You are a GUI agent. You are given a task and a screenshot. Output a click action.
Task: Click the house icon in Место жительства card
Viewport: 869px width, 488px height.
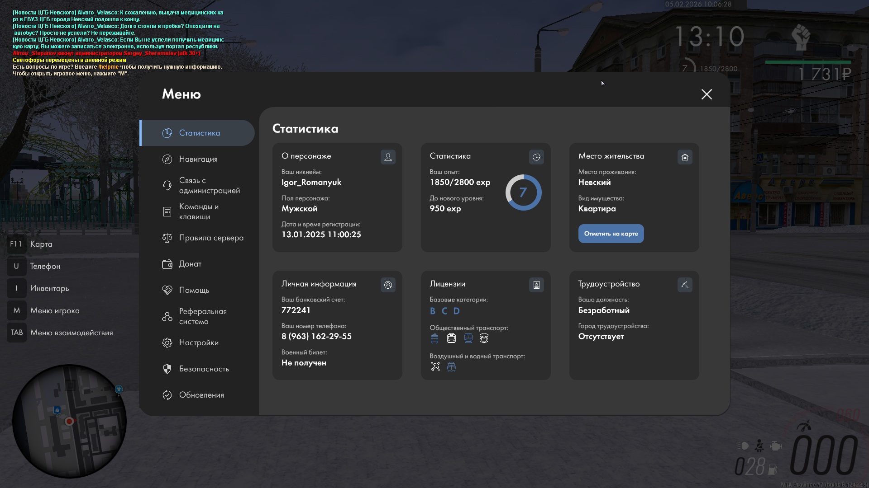pos(685,157)
